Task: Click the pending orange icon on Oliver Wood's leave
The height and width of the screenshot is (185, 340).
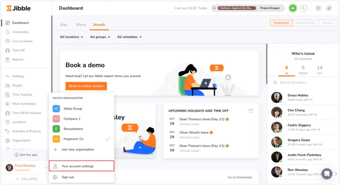Action: tap(212, 132)
